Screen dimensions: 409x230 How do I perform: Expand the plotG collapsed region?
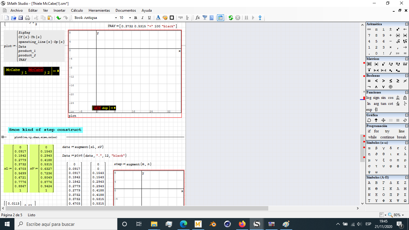click(3, 137)
